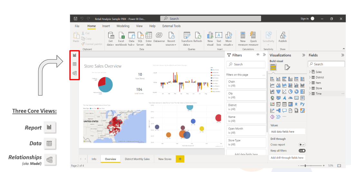Open the Format visual brush tab

tap(287, 67)
